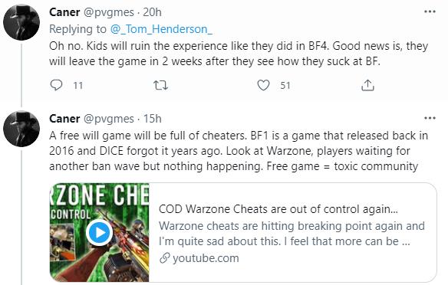Click Caner name on the 15h tweet
Viewport: 448px width, 285px height.
click(64, 119)
